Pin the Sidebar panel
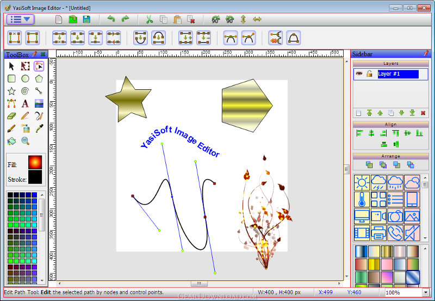Image resolution: width=435 pixels, height=301 pixels. coord(426,53)
